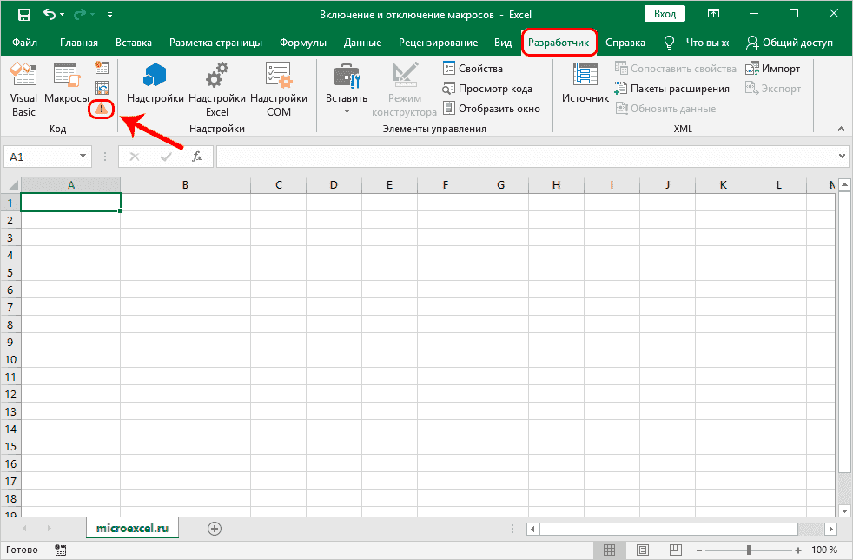
Task: Add a new sheet with plus icon
Action: [x=215, y=528]
